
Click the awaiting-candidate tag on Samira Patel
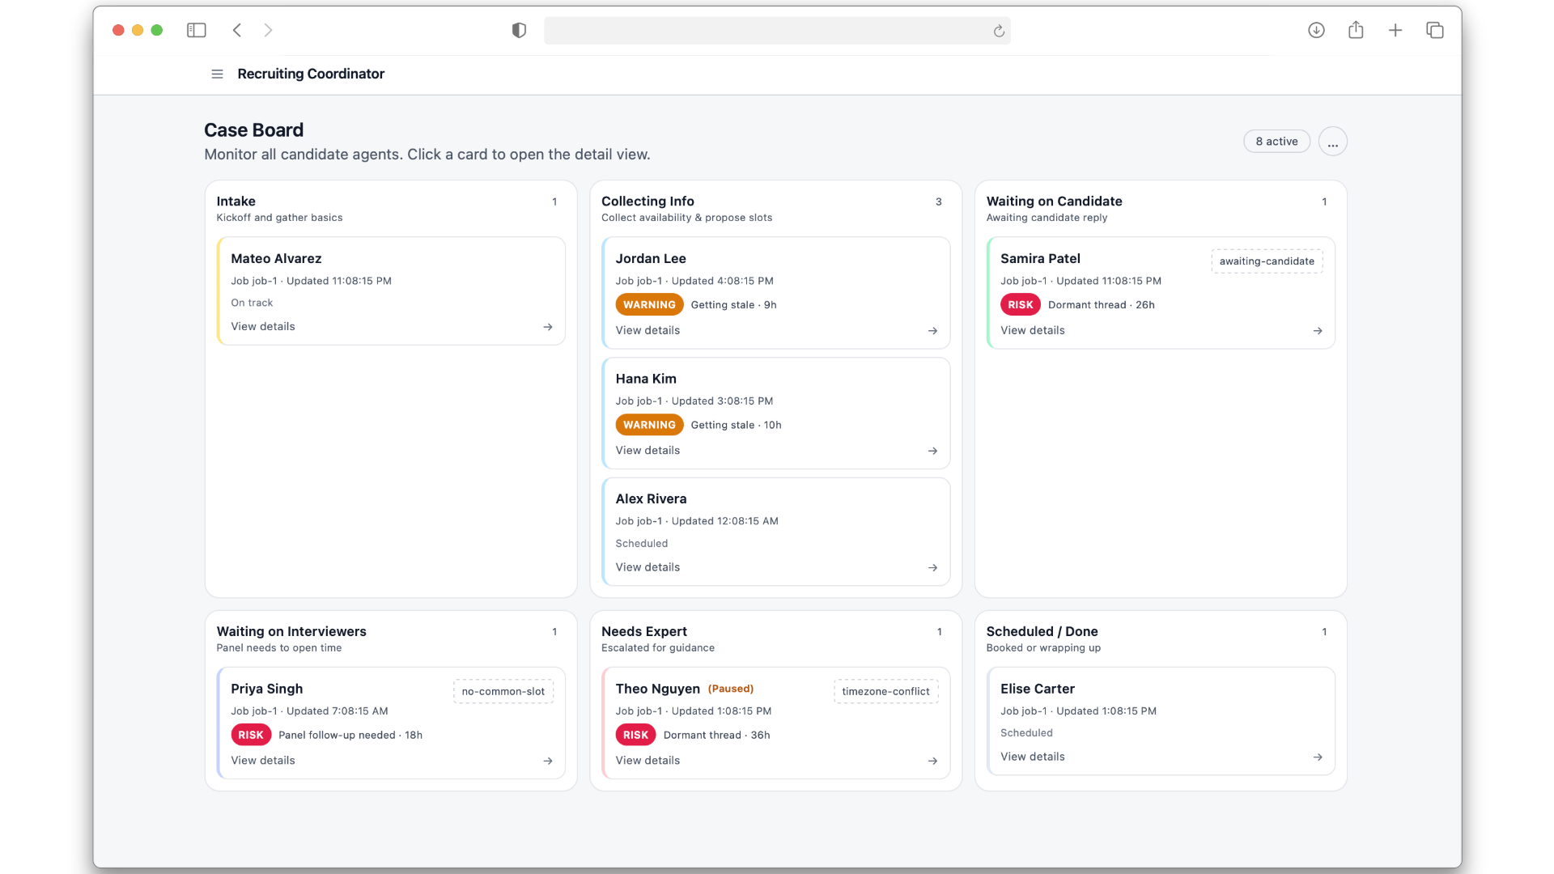[1267, 261]
